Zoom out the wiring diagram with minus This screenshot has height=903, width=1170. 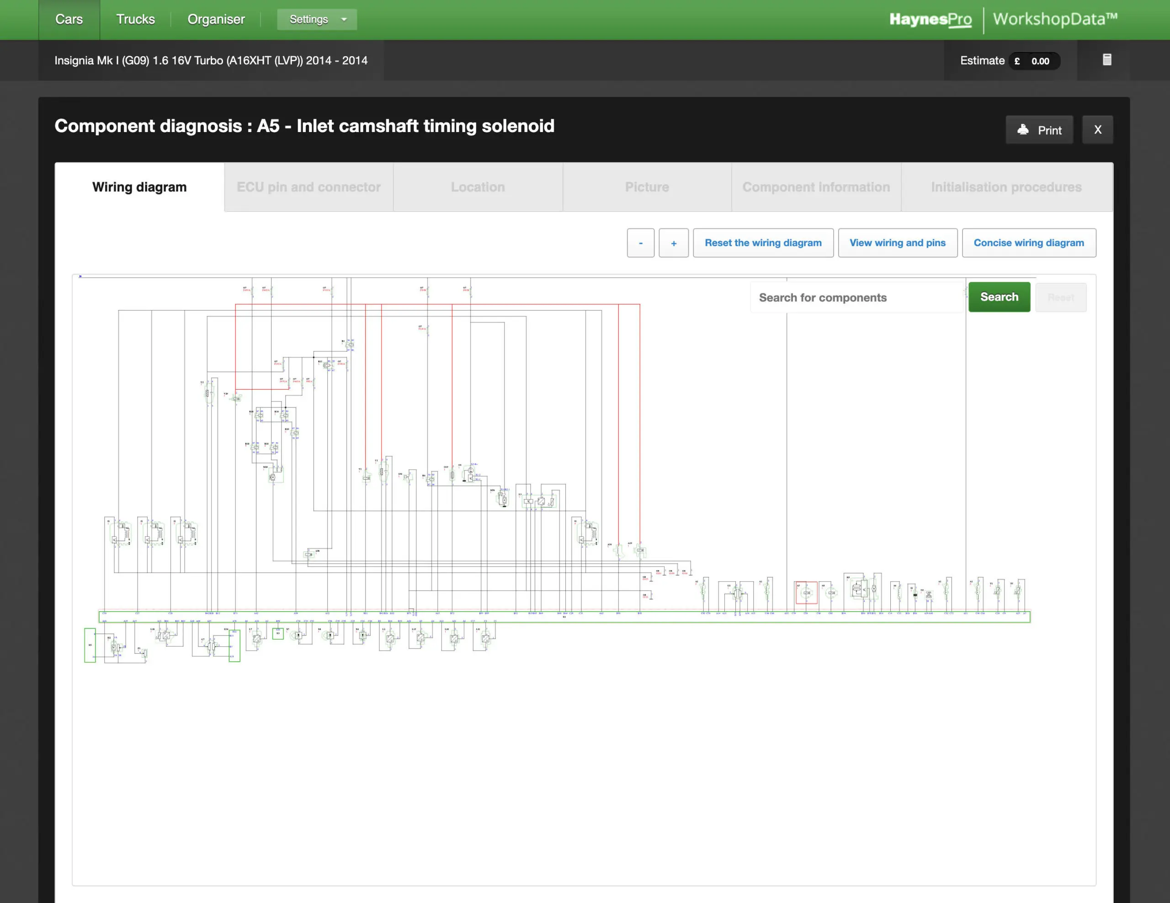(x=640, y=243)
